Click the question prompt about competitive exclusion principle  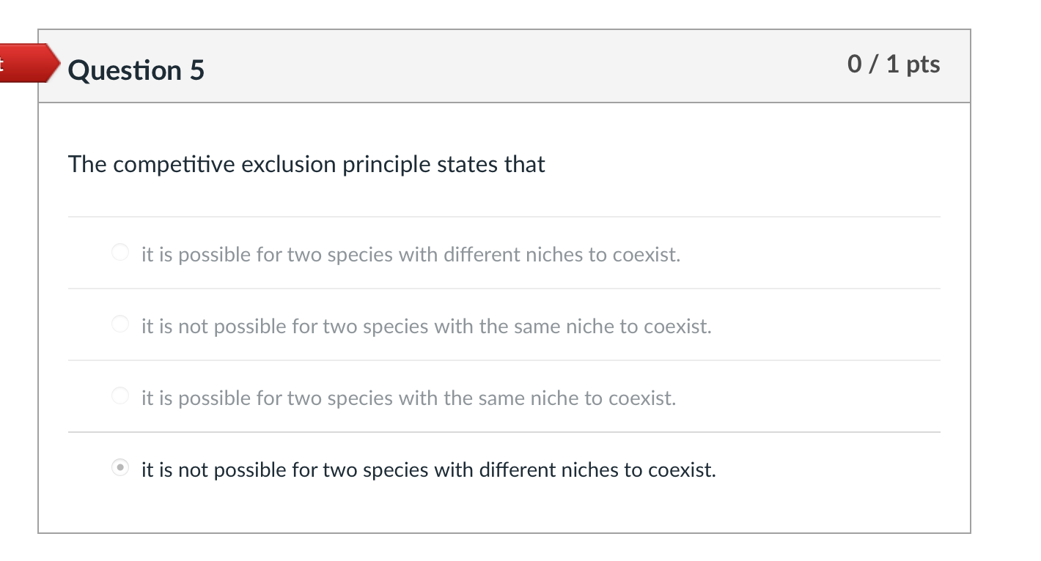coord(306,164)
